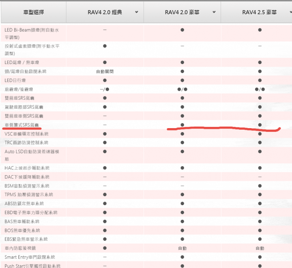
Task: Click the 駕駛座膝部SRS氣囊 row label
Action: [24, 107]
